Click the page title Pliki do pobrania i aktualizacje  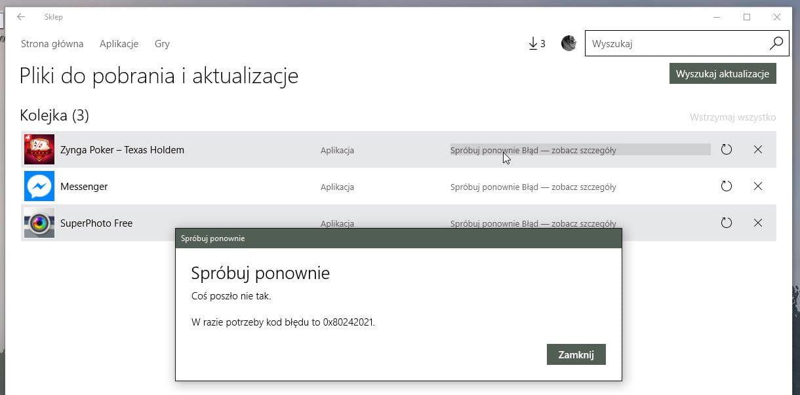(159, 76)
